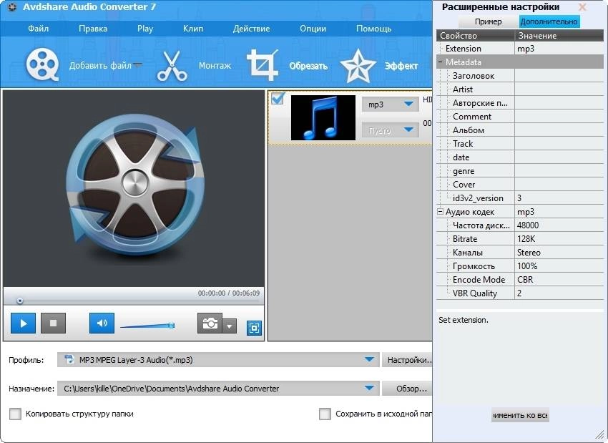Viewport: 608px width, 443px height.
Task: Click the Encode Mode value CBR
Action: (x=559, y=279)
